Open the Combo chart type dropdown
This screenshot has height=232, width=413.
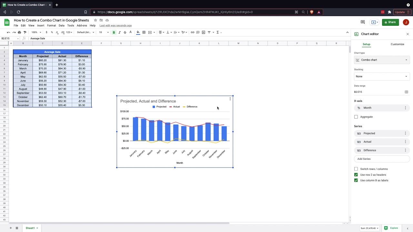pos(382,60)
